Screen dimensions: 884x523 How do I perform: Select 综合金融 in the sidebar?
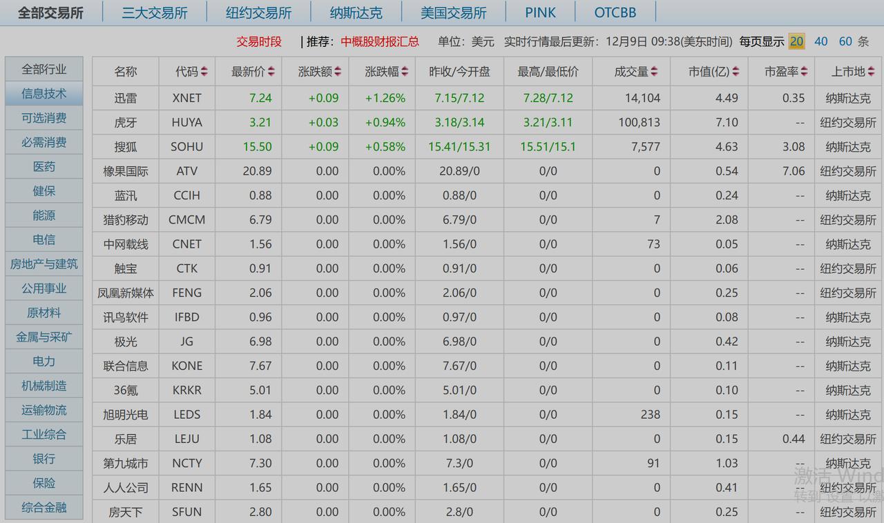pyautogui.click(x=44, y=507)
